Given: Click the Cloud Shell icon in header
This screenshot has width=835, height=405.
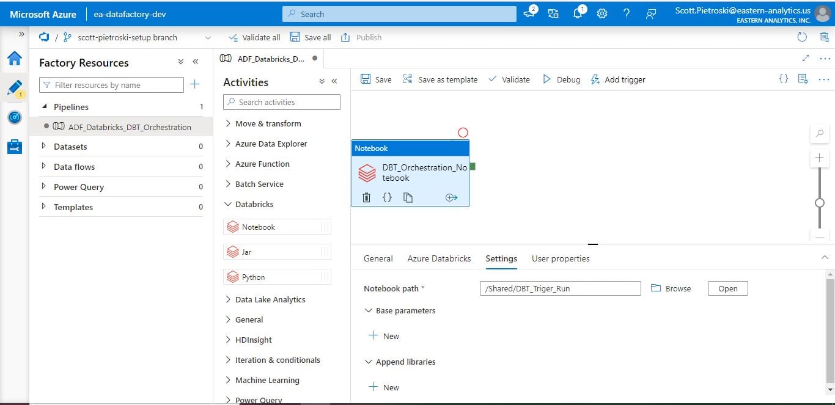Looking at the screenshot, I should [x=529, y=13].
